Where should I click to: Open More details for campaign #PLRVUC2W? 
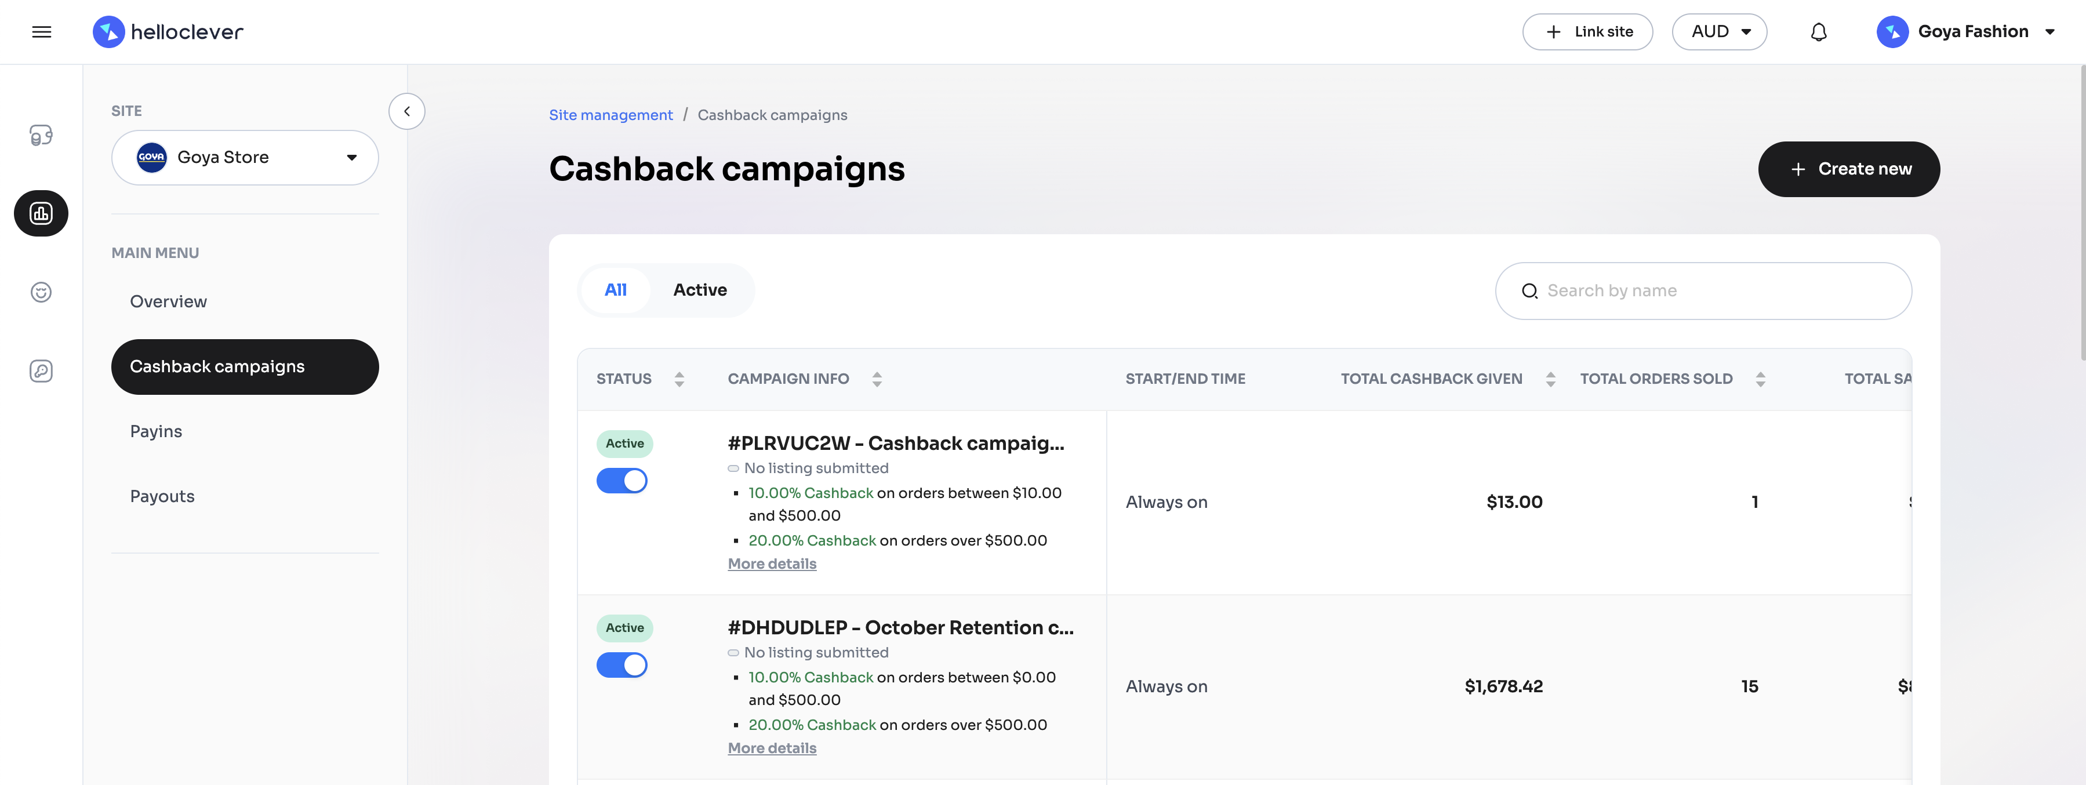(x=772, y=563)
